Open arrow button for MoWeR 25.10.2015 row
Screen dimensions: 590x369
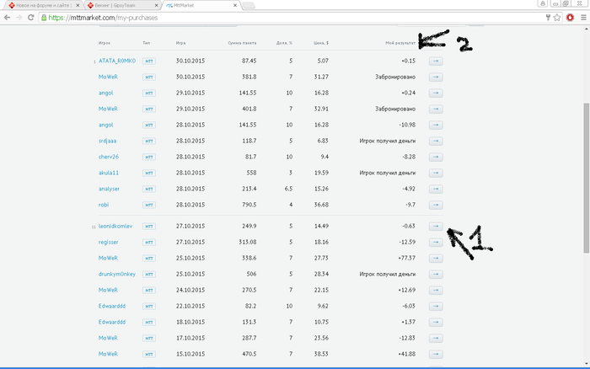click(436, 258)
